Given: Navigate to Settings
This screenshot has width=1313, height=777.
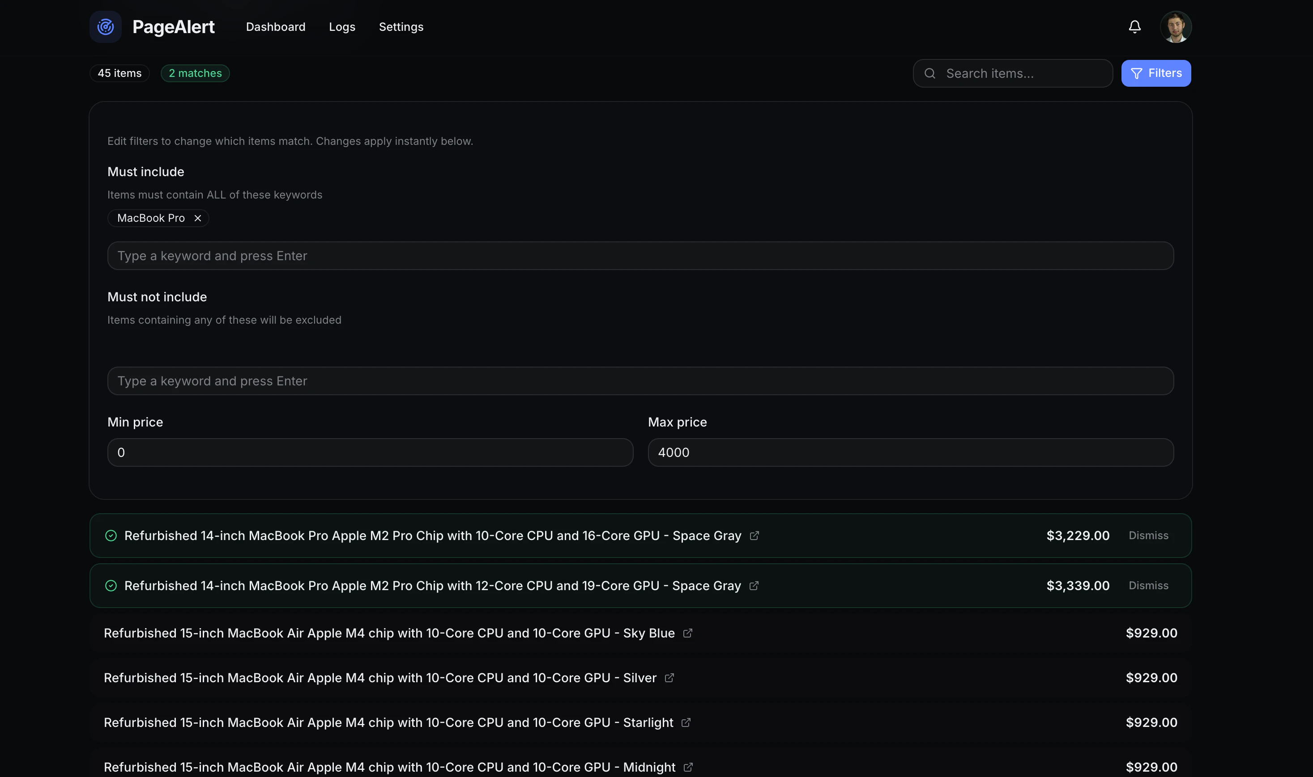Looking at the screenshot, I should pyautogui.click(x=401, y=27).
